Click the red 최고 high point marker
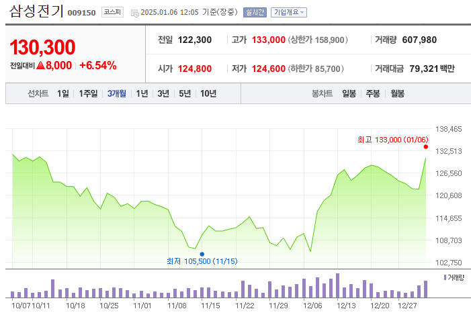The width and height of the screenshot is (471, 317). tap(425, 147)
